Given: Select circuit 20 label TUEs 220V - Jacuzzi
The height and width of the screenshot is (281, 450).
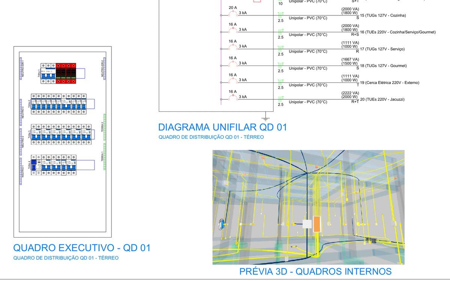Looking at the screenshot, I should 382,100.
